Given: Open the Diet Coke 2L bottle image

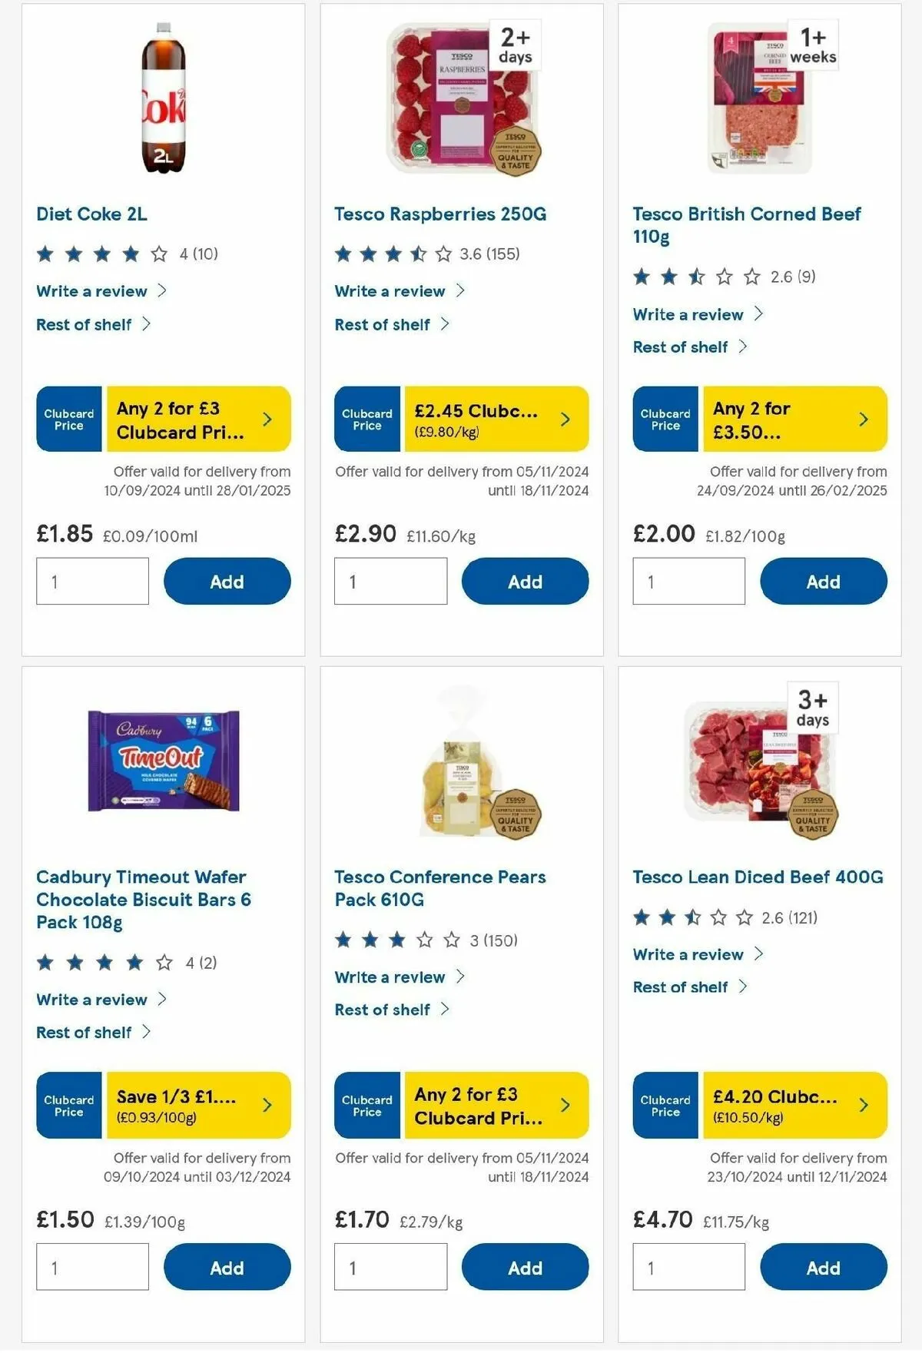Looking at the screenshot, I should pos(163,98).
